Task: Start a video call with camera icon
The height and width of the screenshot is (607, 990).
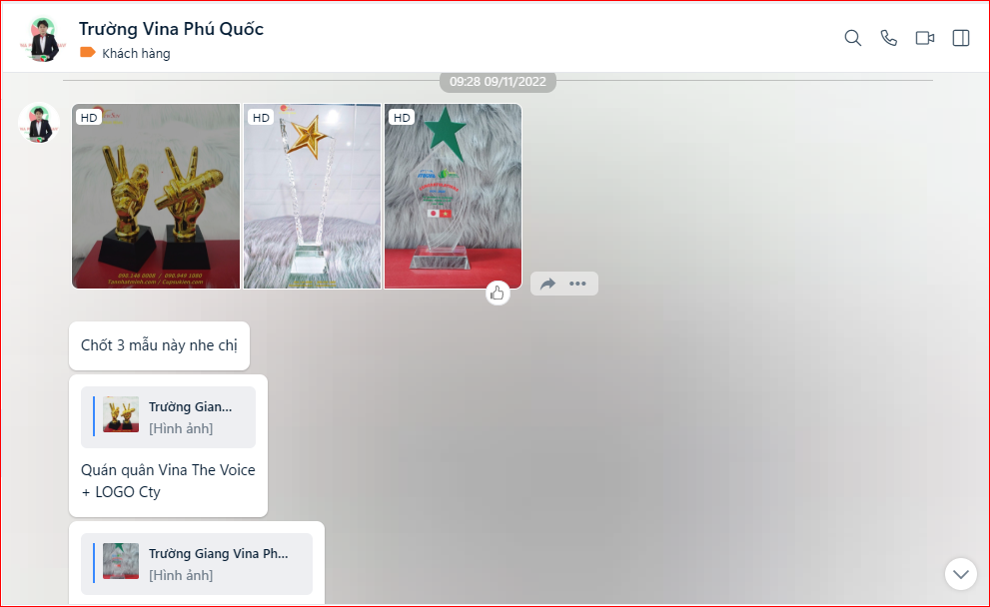Action: click(925, 38)
